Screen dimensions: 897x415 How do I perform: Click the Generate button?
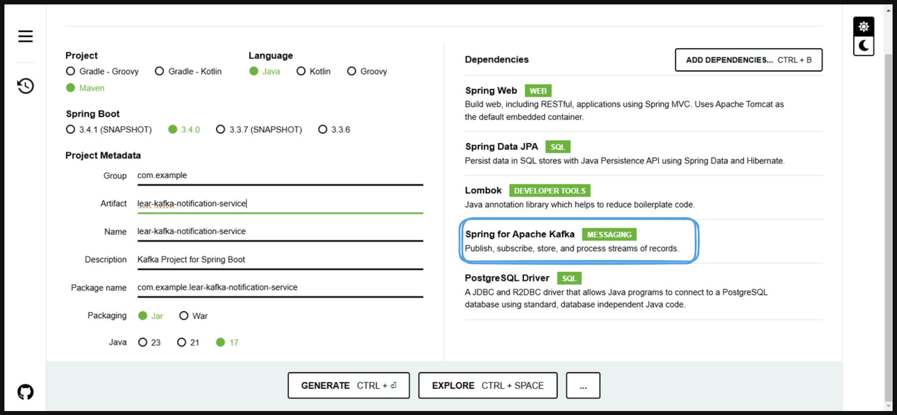click(348, 385)
